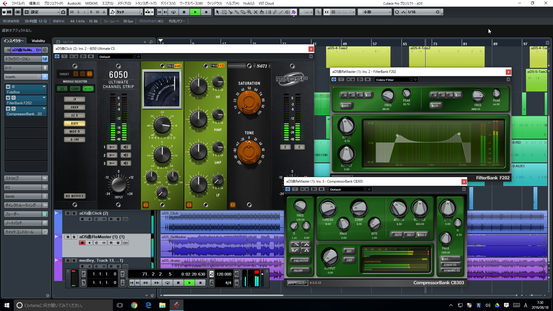Open Google Chrome from the taskbar

[134, 305]
